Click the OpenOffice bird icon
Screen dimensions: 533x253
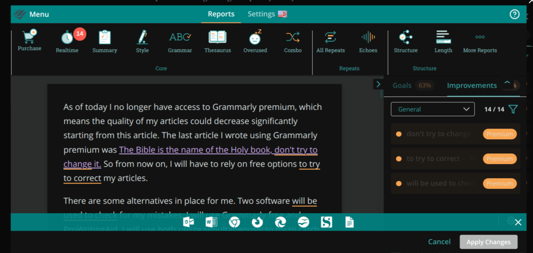[x=303, y=222]
